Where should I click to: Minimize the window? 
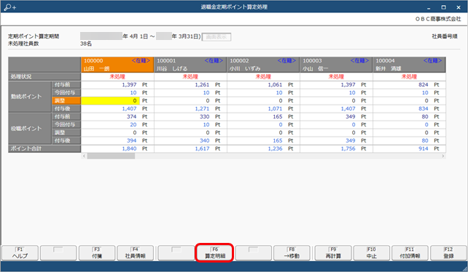(429, 7)
